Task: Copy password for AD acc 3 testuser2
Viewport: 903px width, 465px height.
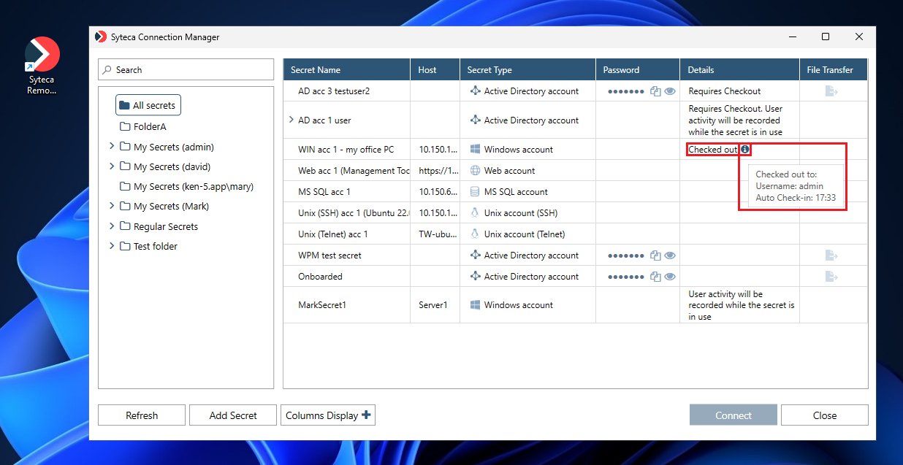Action: [655, 91]
